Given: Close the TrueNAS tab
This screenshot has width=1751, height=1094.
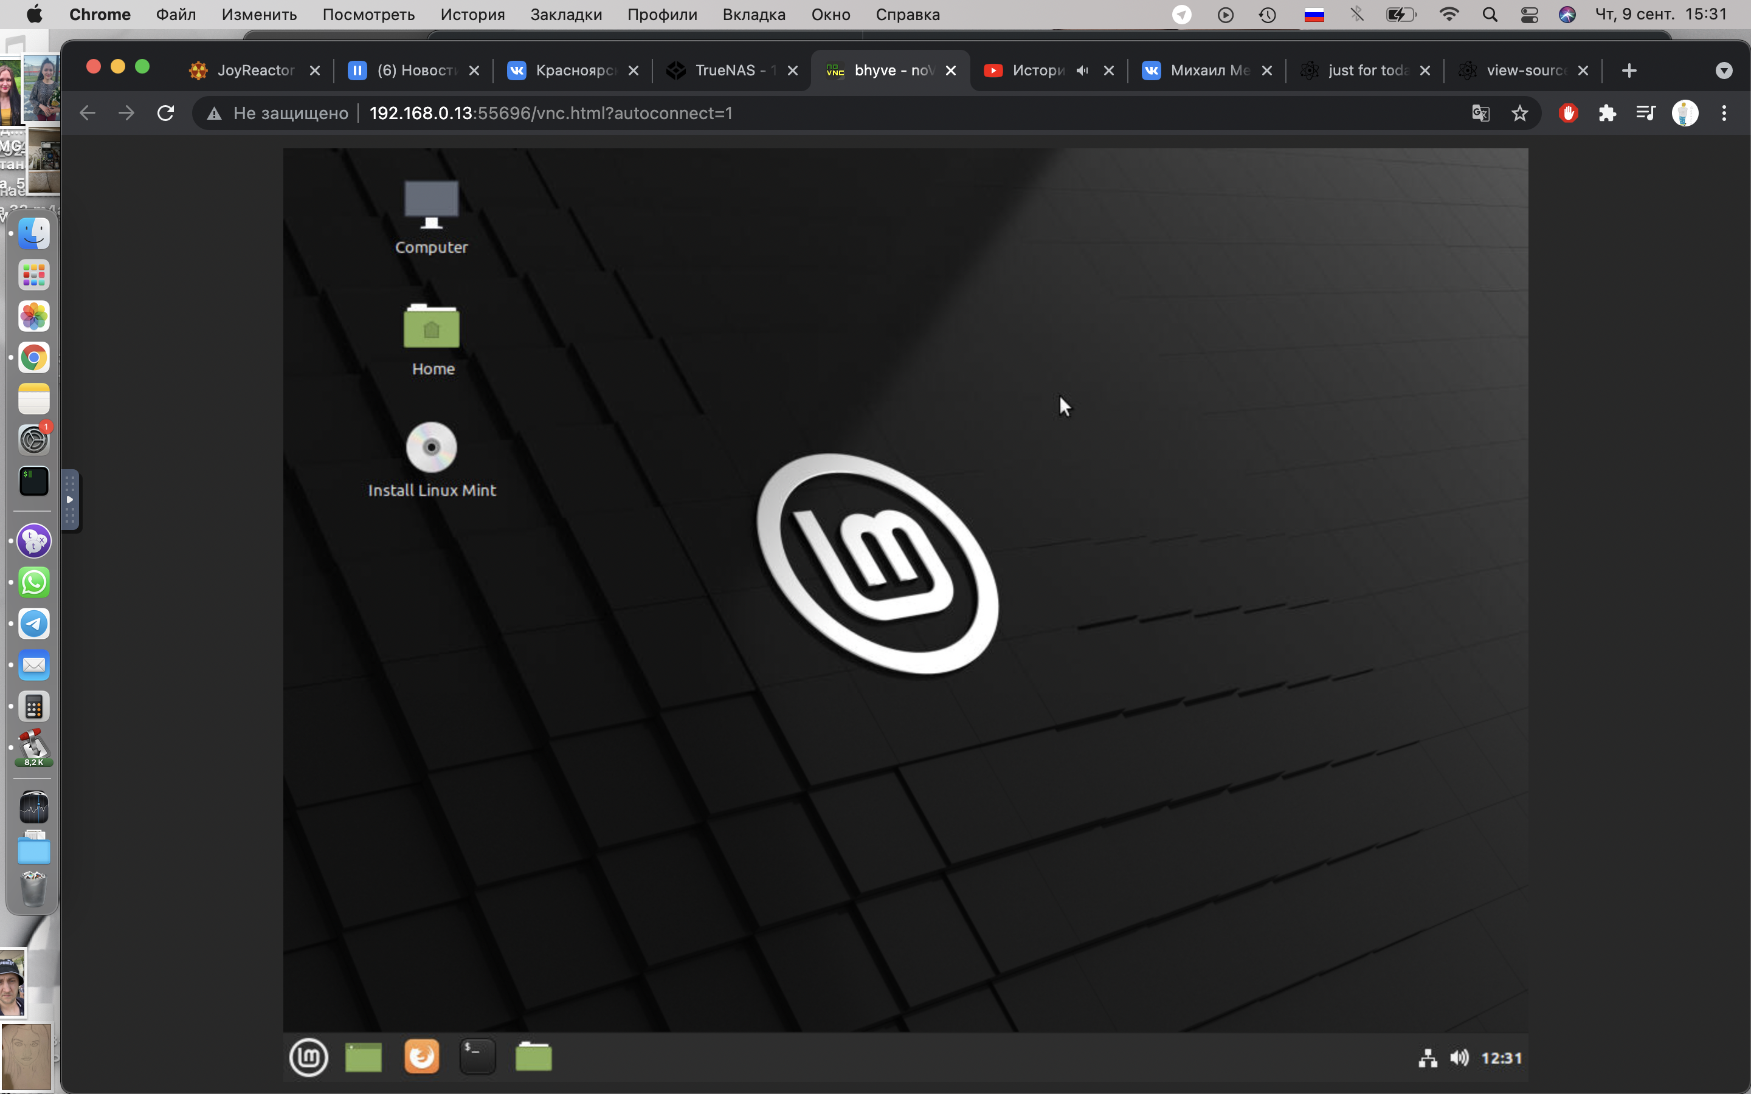Looking at the screenshot, I should point(792,70).
